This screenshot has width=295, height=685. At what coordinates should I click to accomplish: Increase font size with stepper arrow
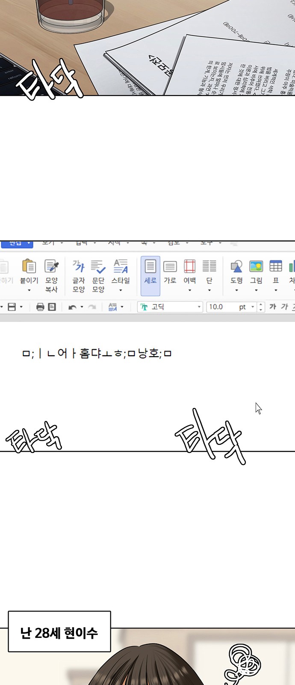261,304
